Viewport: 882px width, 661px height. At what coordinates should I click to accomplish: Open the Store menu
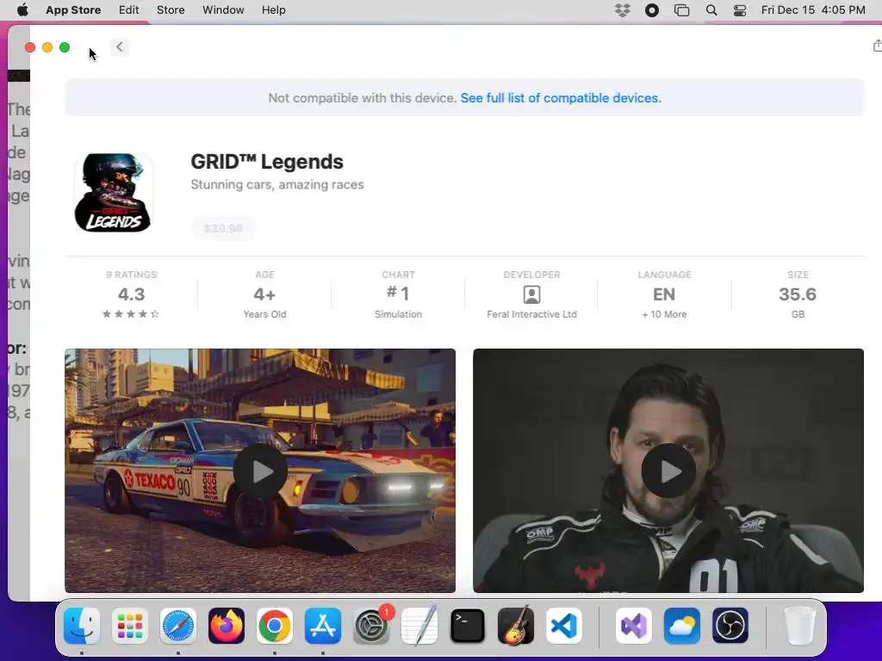tap(171, 10)
